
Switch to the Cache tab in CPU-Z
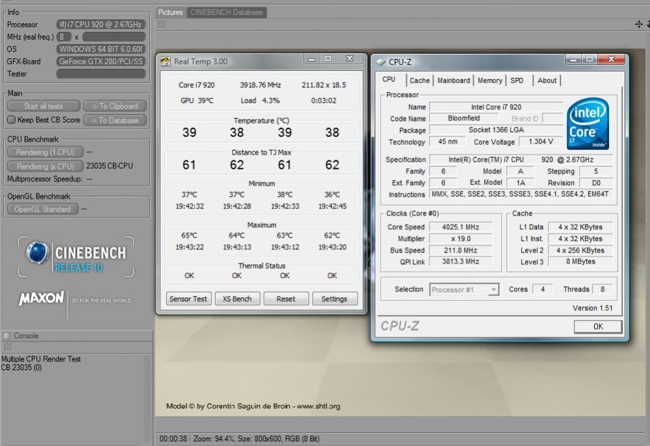[x=419, y=81]
